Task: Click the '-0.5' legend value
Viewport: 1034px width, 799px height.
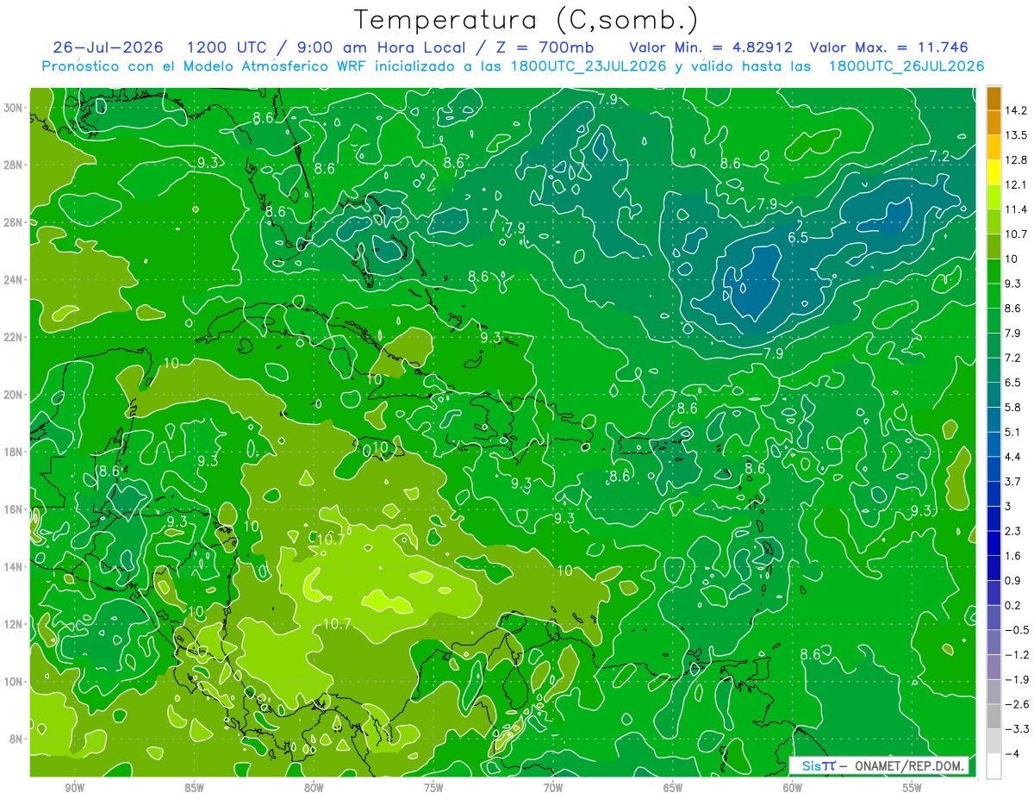Action: click(1016, 630)
